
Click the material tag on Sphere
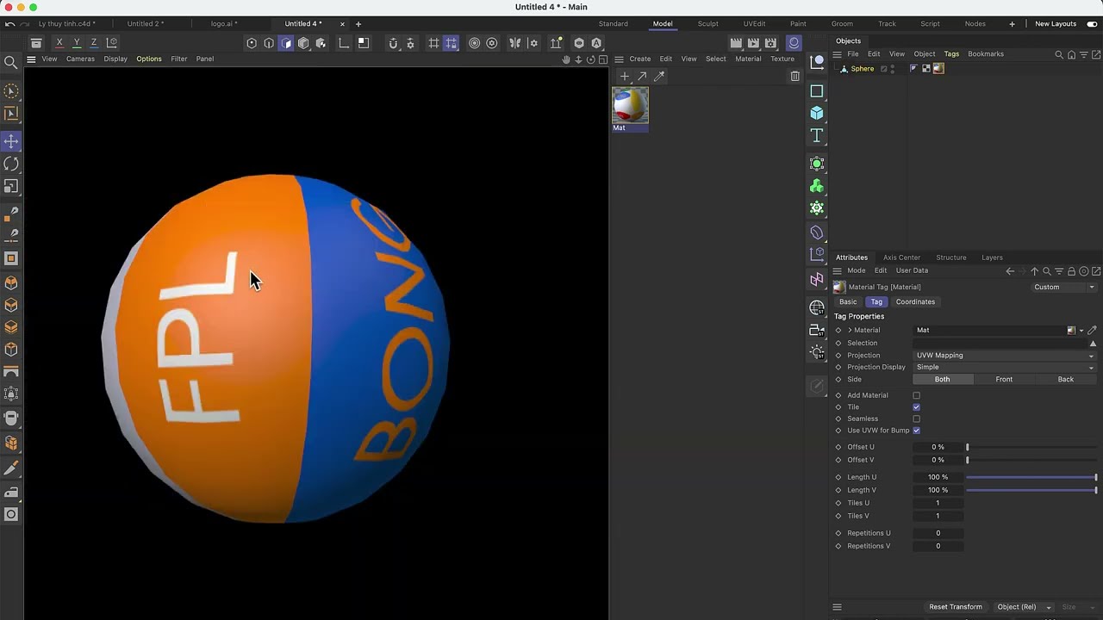tap(938, 69)
